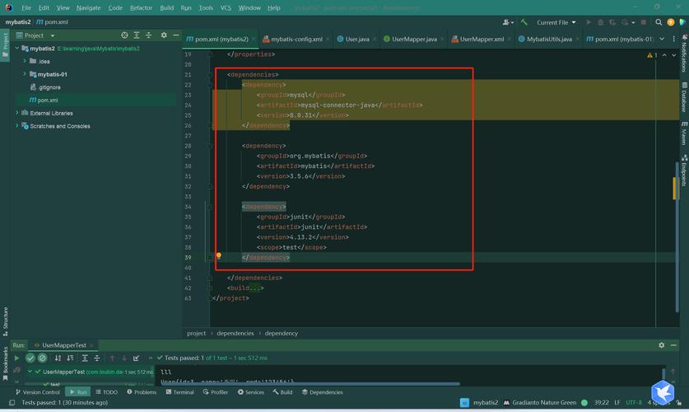The width and height of the screenshot is (689, 412).
Task: Open the Version Control tool window
Action: click(x=37, y=392)
